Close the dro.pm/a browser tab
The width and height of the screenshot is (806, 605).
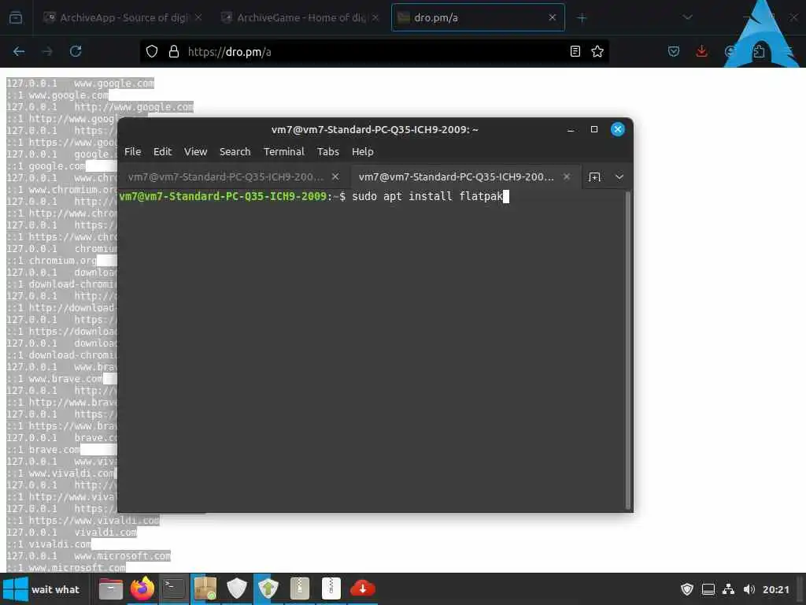click(x=553, y=17)
